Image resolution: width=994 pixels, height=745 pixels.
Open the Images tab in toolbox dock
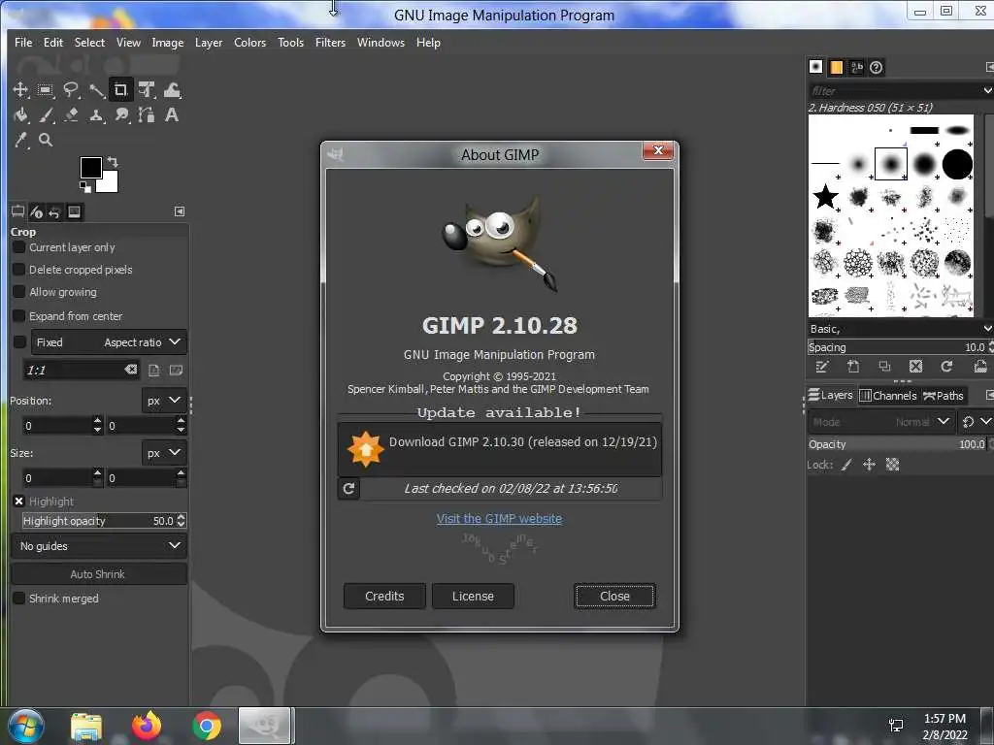coord(74,211)
